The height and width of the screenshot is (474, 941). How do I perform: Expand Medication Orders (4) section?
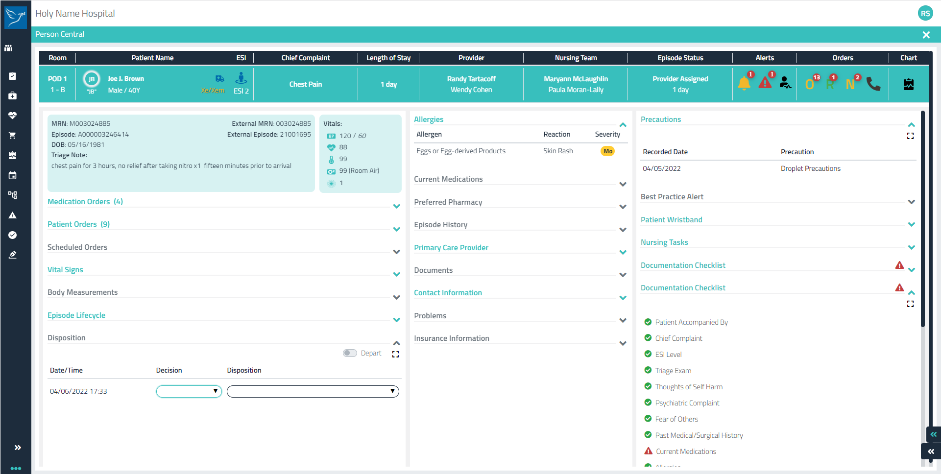click(397, 207)
